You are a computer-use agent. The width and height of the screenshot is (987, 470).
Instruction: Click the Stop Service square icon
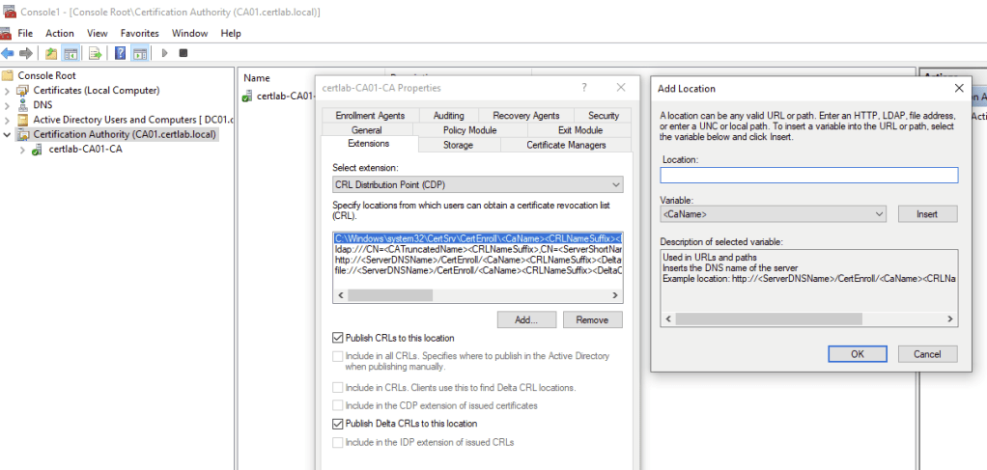point(183,53)
